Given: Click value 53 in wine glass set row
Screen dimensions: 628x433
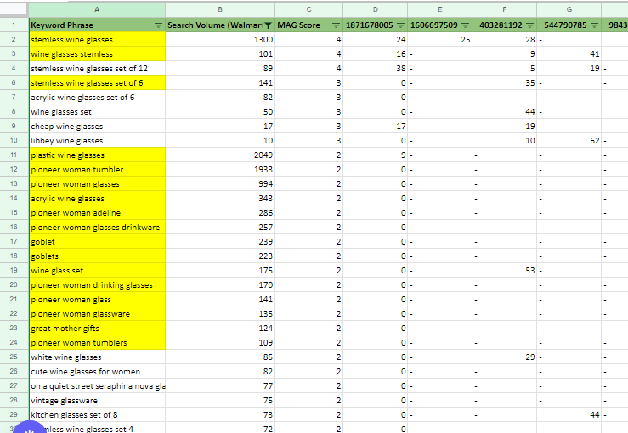Looking at the screenshot, I should 504,271.
